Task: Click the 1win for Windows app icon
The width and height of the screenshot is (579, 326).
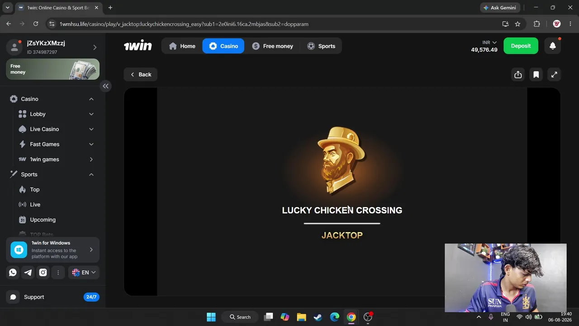Action: pyautogui.click(x=19, y=249)
